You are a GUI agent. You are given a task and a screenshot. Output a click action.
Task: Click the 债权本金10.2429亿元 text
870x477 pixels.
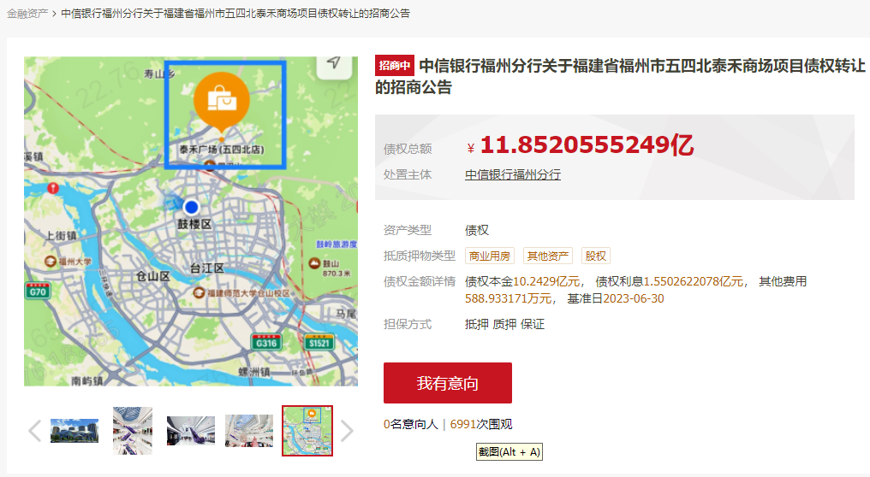pyautogui.click(x=522, y=281)
